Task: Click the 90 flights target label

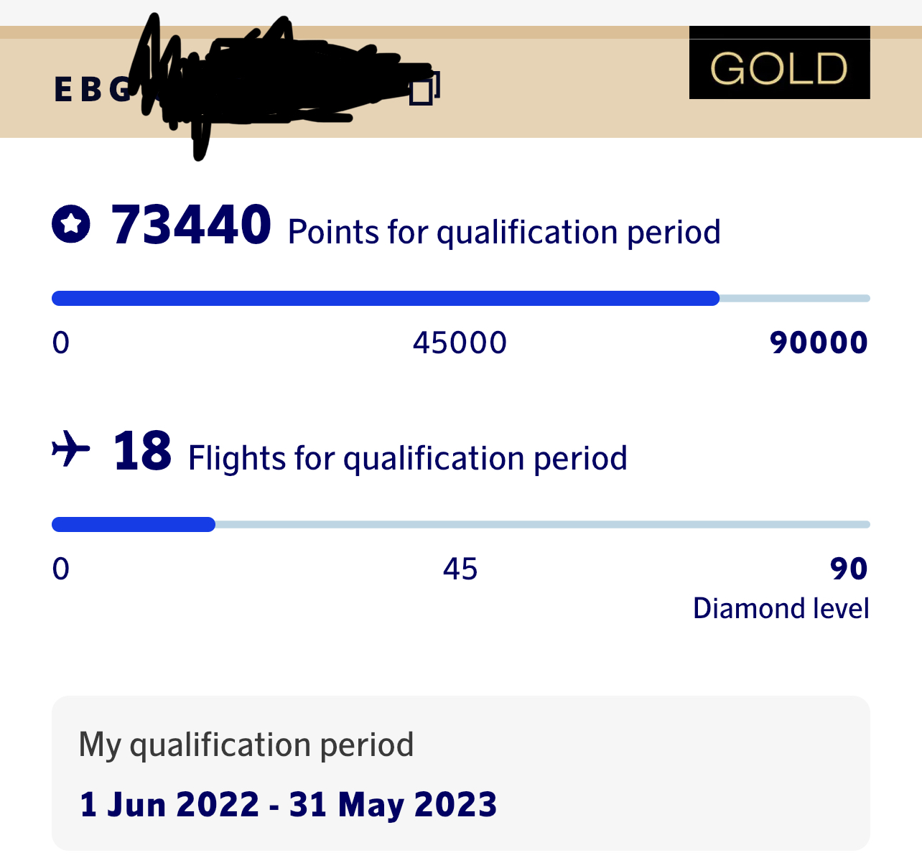Action: pyautogui.click(x=849, y=569)
